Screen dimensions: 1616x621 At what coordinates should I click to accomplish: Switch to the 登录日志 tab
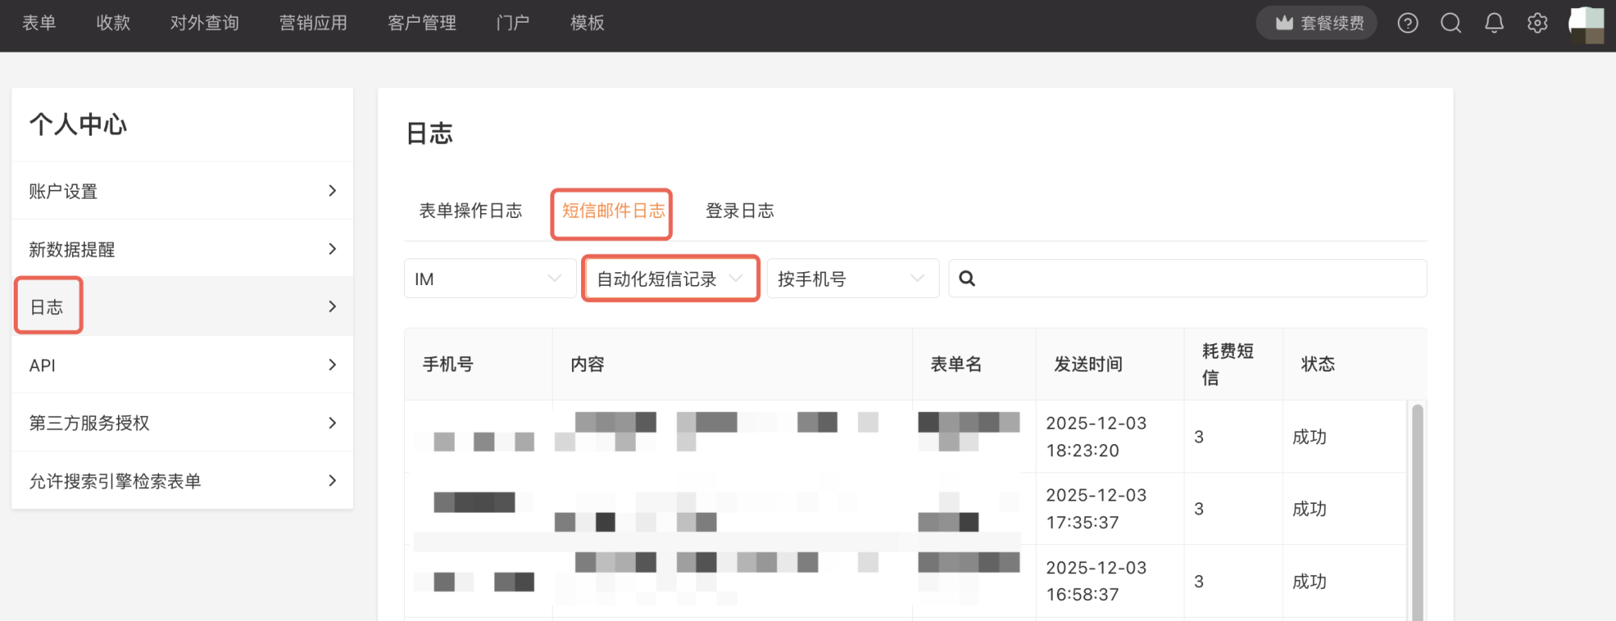[739, 211]
